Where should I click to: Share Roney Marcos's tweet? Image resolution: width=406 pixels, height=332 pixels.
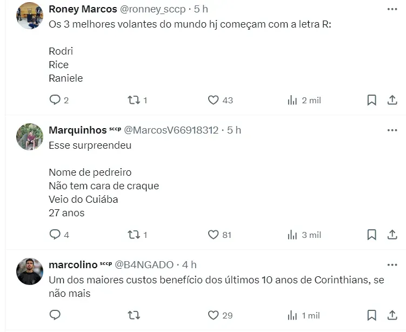tap(392, 100)
